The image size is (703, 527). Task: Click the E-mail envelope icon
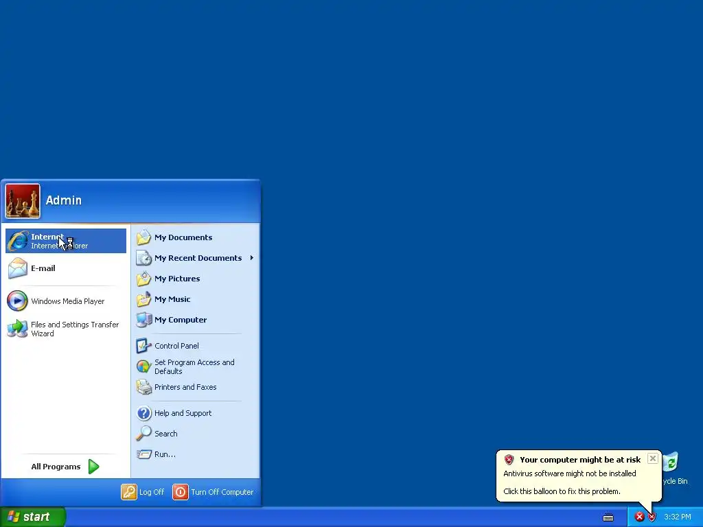[x=18, y=268]
